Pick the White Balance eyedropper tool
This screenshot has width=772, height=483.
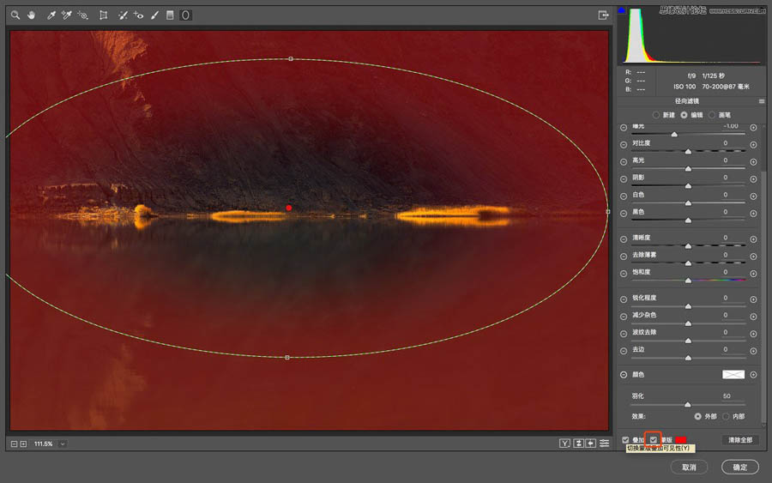coord(51,15)
